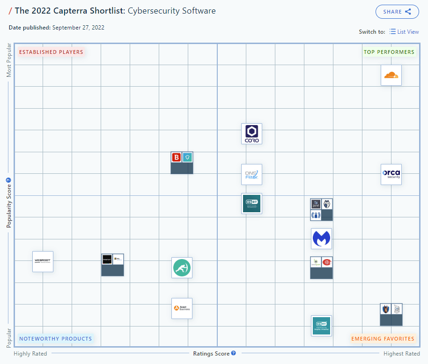Select the Coro product tile
The width and height of the screenshot is (428, 364).
(251, 134)
